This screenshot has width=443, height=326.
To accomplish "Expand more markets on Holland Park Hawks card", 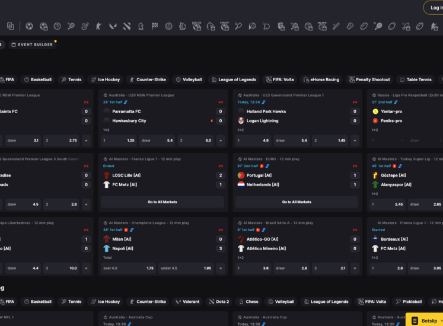I will click(355, 140).
